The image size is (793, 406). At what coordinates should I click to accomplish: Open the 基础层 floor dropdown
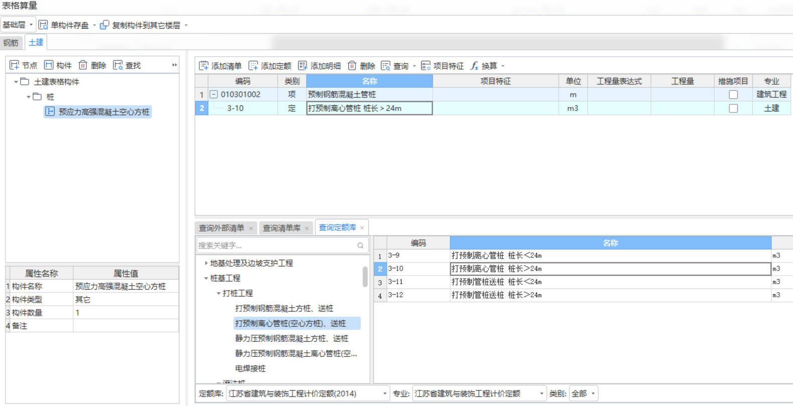coord(18,25)
